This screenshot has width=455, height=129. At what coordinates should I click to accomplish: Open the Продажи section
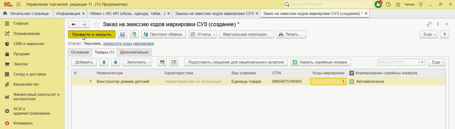[x=21, y=54]
